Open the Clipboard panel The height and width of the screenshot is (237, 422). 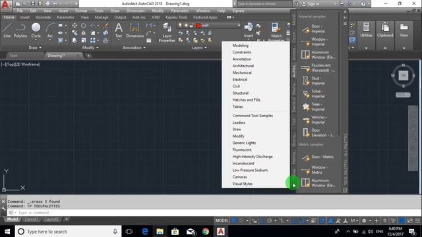[385, 30]
